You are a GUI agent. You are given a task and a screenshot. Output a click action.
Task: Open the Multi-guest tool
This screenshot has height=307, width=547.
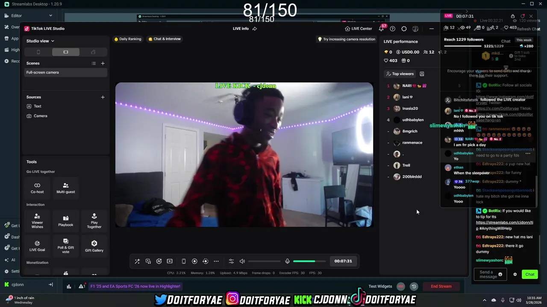click(x=66, y=188)
